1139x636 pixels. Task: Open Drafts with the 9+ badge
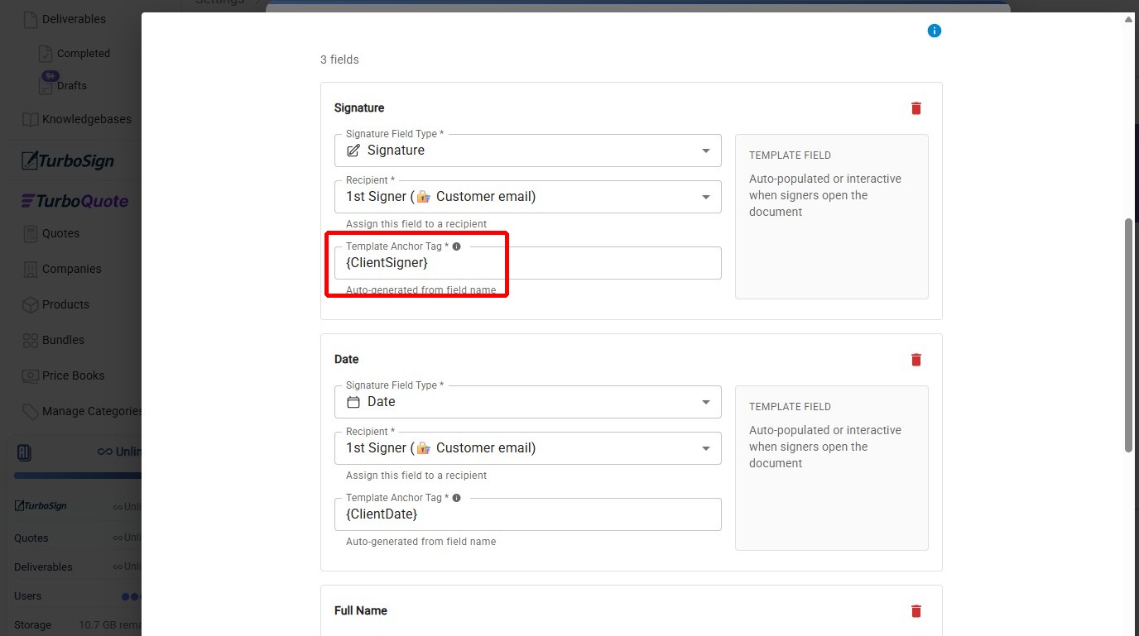(x=74, y=85)
